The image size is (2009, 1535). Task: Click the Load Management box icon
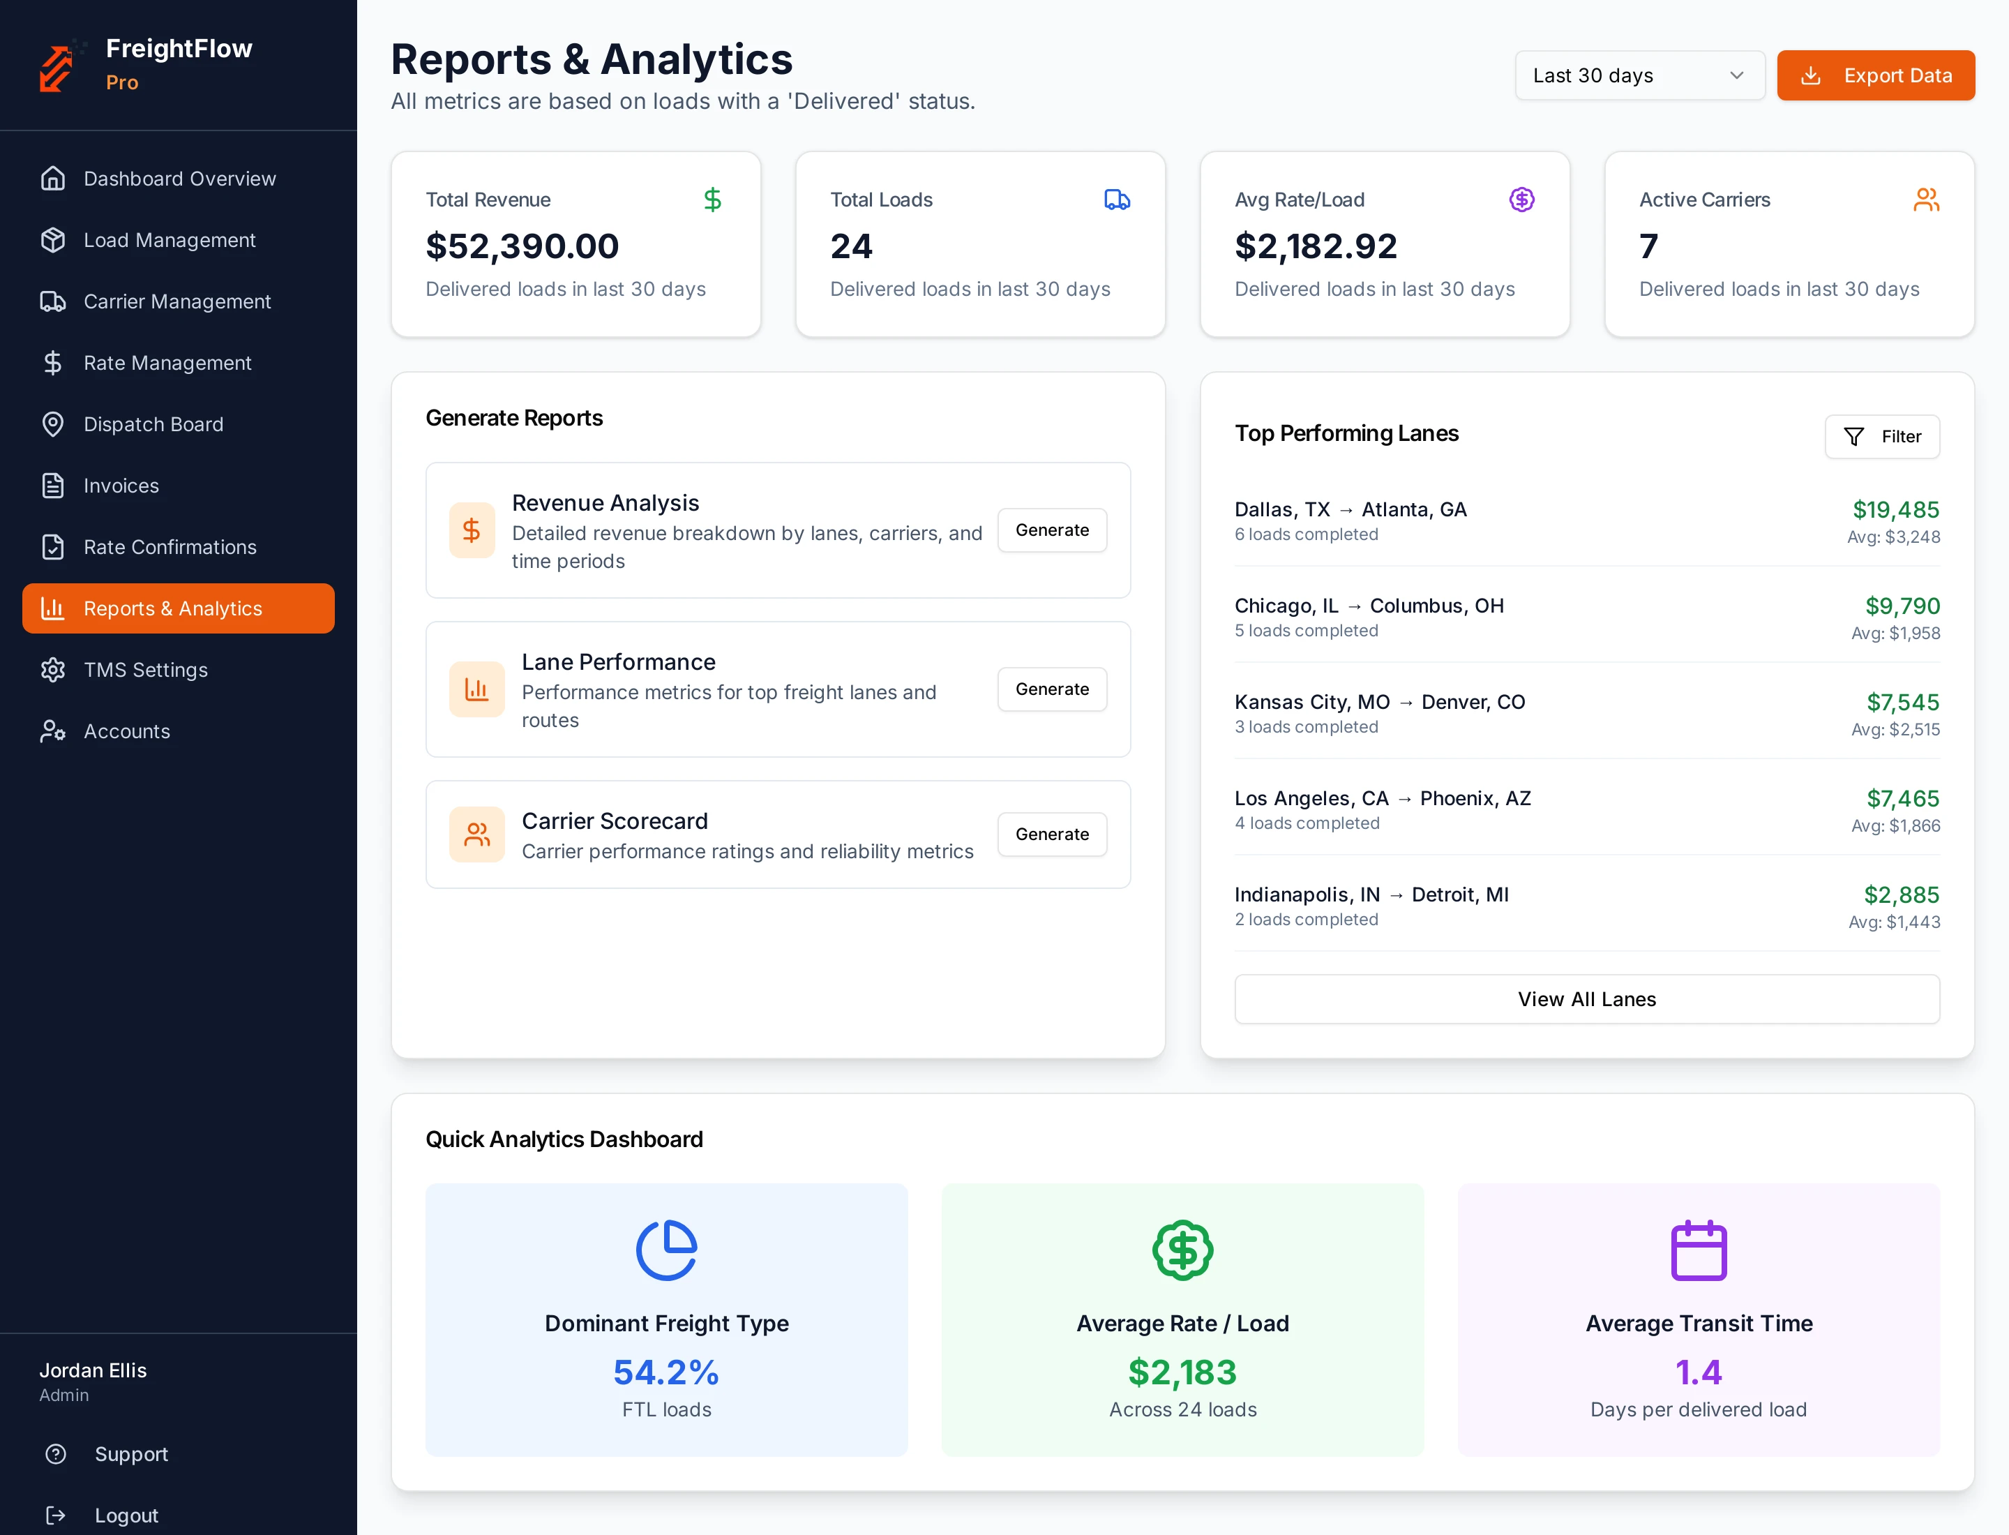(x=53, y=239)
